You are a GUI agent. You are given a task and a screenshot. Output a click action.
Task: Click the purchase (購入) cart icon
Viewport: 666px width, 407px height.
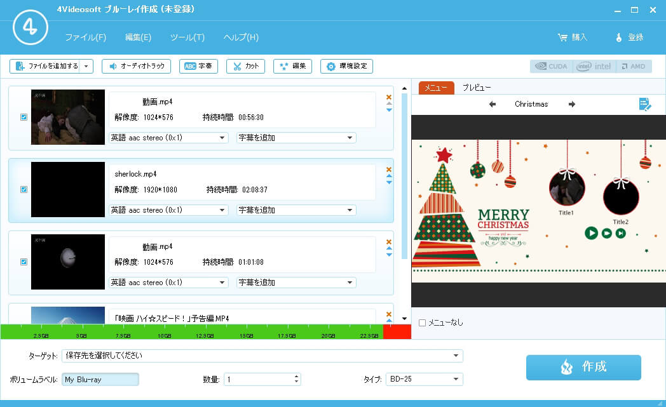pyautogui.click(x=562, y=37)
